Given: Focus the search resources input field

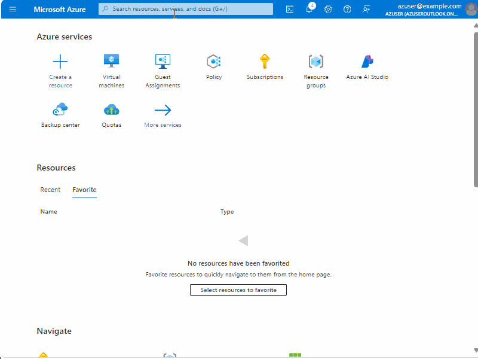Looking at the screenshot, I should pyautogui.click(x=186, y=9).
